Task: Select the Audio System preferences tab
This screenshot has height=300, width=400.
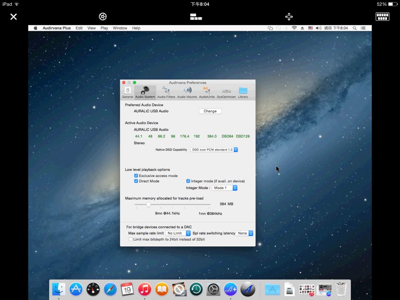Action: coord(145,92)
